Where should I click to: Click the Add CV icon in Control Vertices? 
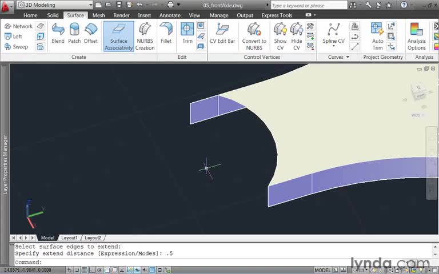310,37
